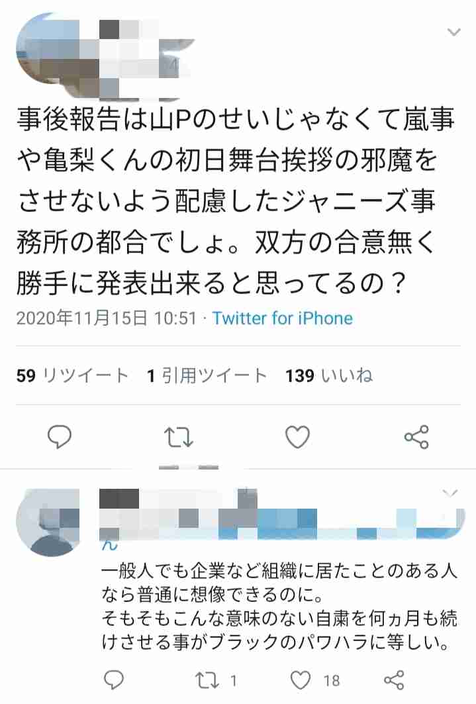Like the main tweet with heart icon
This screenshot has width=476, height=704.
point(298,436)
